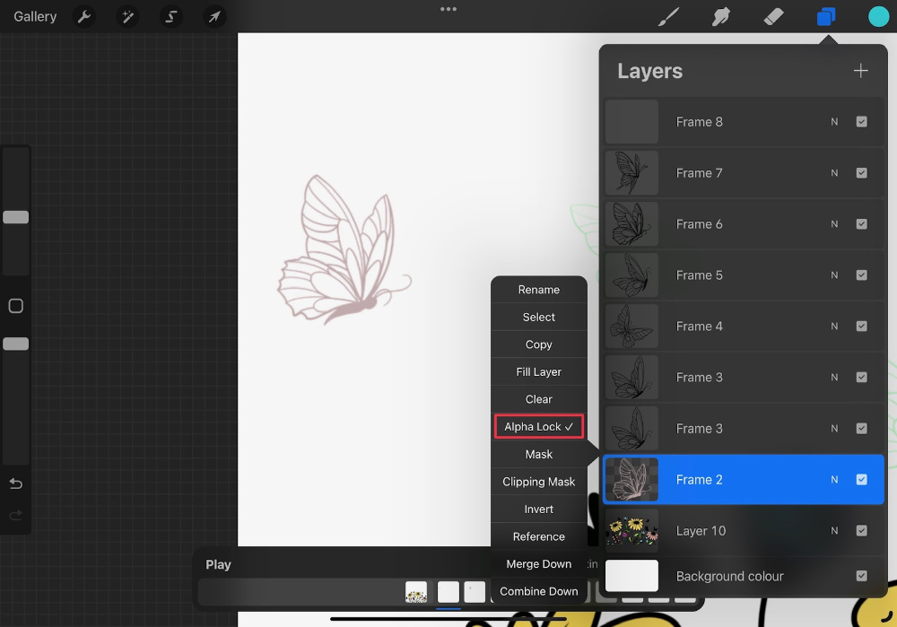The height and width of the screenshot is (627, 897).
Task: Activate the Transform arrow tool
Action: point(213,16)
